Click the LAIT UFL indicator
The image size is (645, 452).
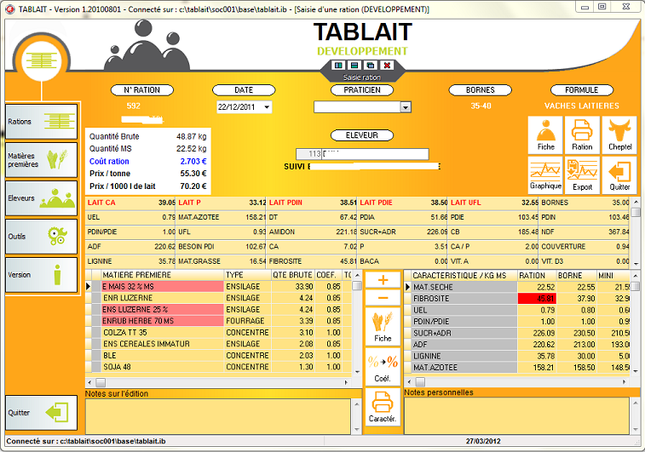(x=493, y=203)
